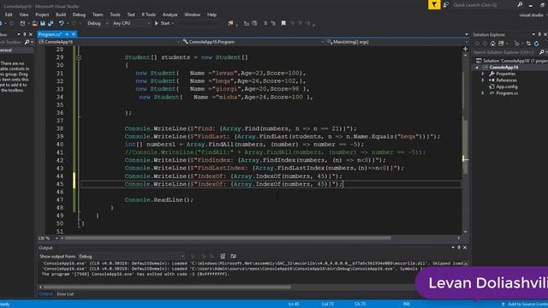
Task: Open the Start button dropdown arrow
Action: tap(173, 23)
